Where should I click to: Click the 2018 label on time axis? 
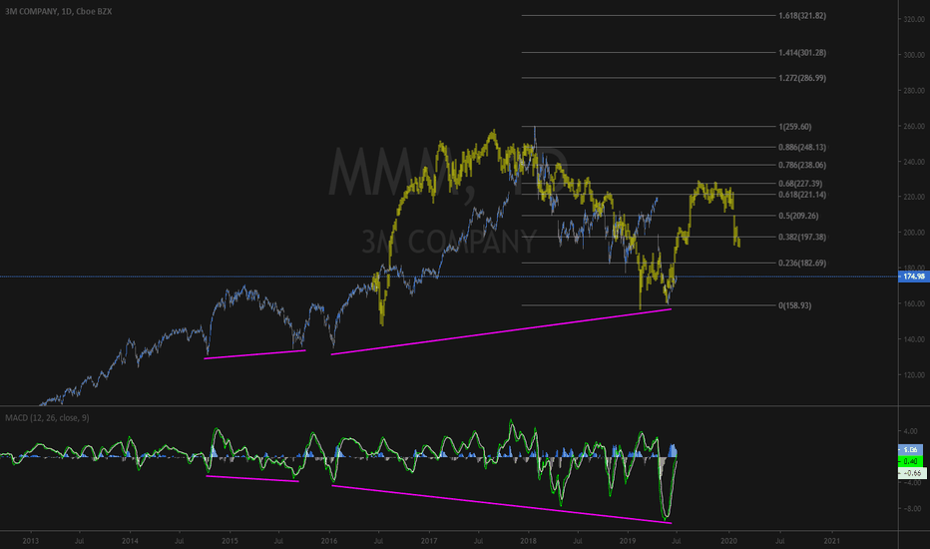[529, 541]
